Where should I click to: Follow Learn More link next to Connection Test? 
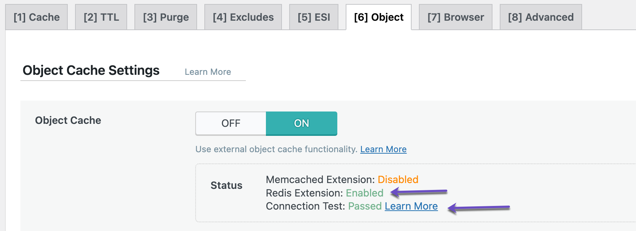coord(411,206)
